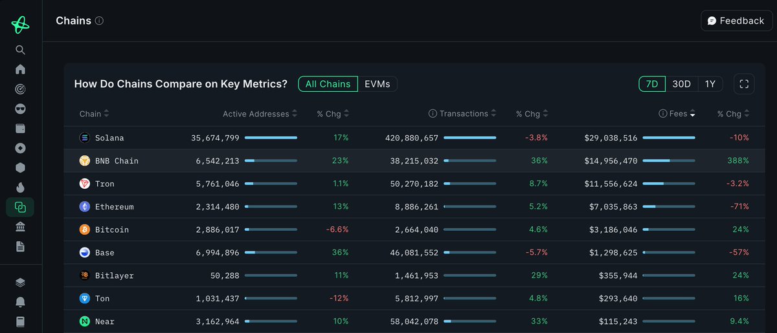Open the Near row link
Image resolution: width=777 pixels, height=333 pixels.
[x=104, y=321]
